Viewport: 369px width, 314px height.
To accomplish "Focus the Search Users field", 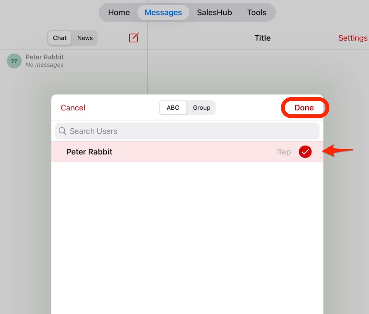I will (x=187, y=131).
